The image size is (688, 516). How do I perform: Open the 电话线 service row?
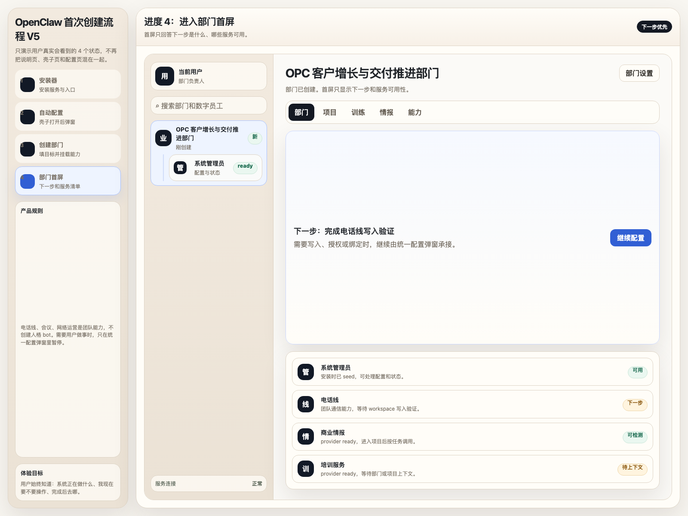click(x=473, y=404)
